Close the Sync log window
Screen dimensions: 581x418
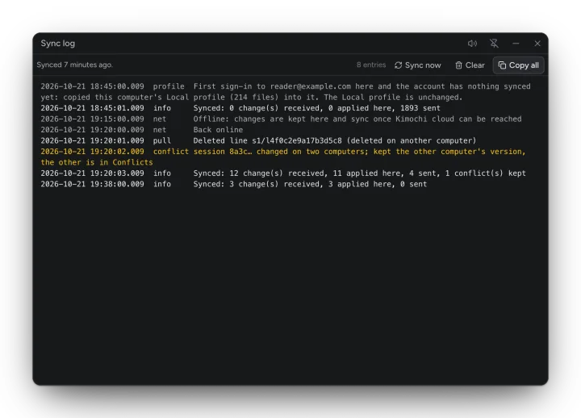[537, 44]
